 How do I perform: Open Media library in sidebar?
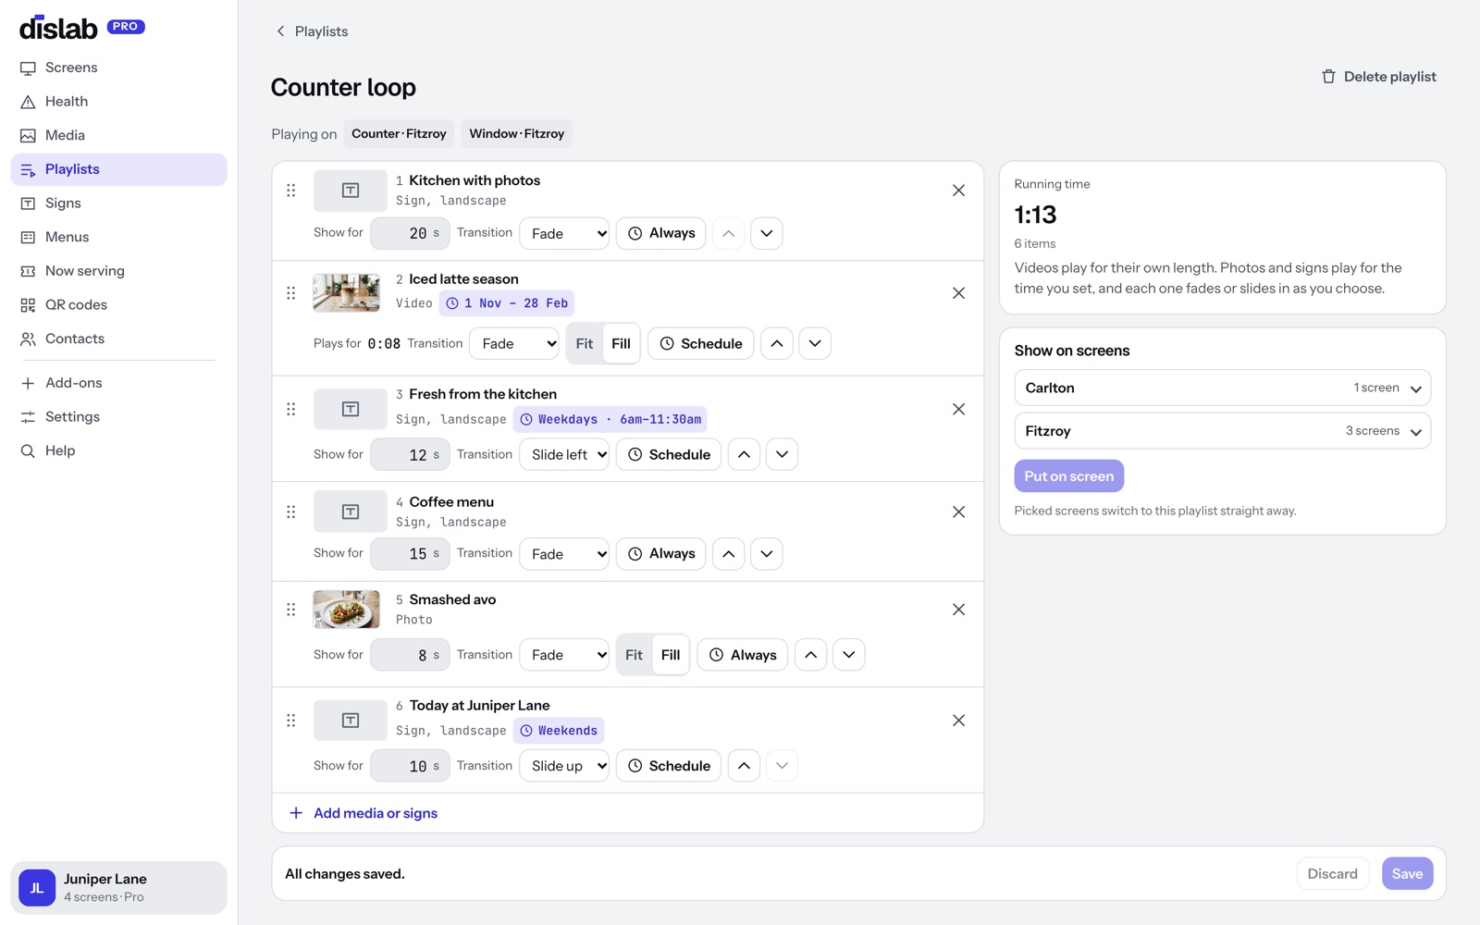click(x=118, y=135)
